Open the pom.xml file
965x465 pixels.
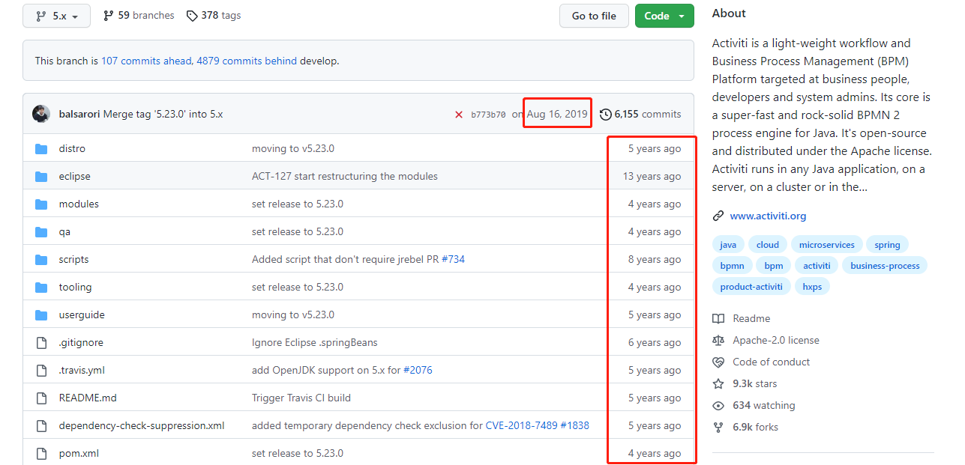[79, 453]
